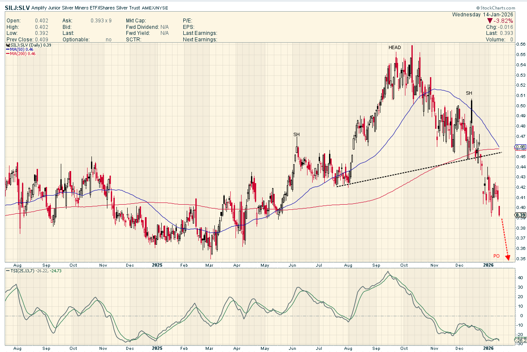Click the Optionable field label
Screen dimensions: 527x352
pyautogui.click(x=76, y=40)
